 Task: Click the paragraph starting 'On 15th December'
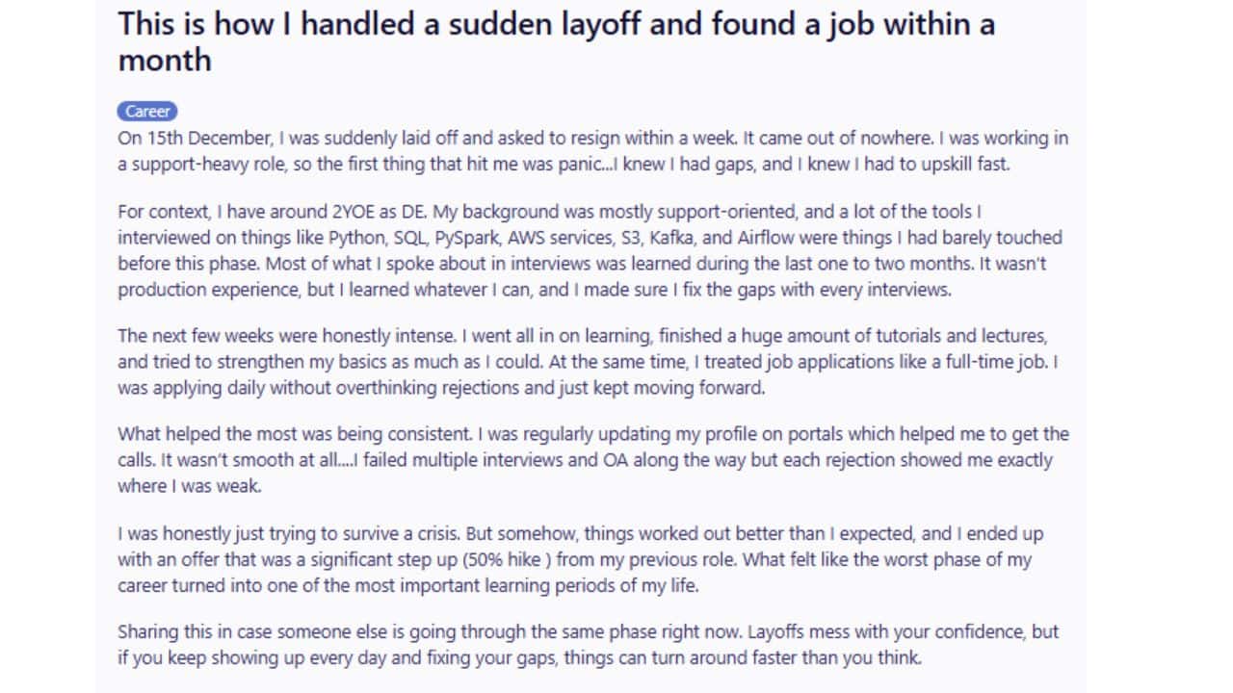(592, 151)
